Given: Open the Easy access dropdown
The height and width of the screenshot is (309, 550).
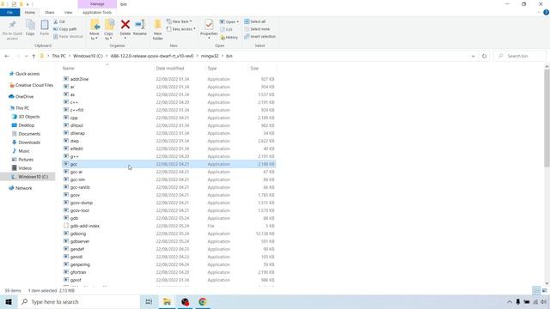Looking at the screenshot, I should 181,29.
